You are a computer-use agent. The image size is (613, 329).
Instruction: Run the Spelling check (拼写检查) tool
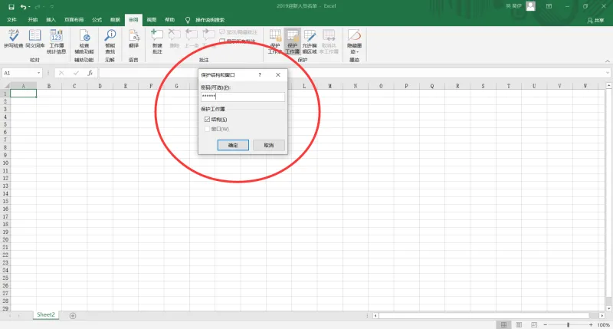click(13, 39)
